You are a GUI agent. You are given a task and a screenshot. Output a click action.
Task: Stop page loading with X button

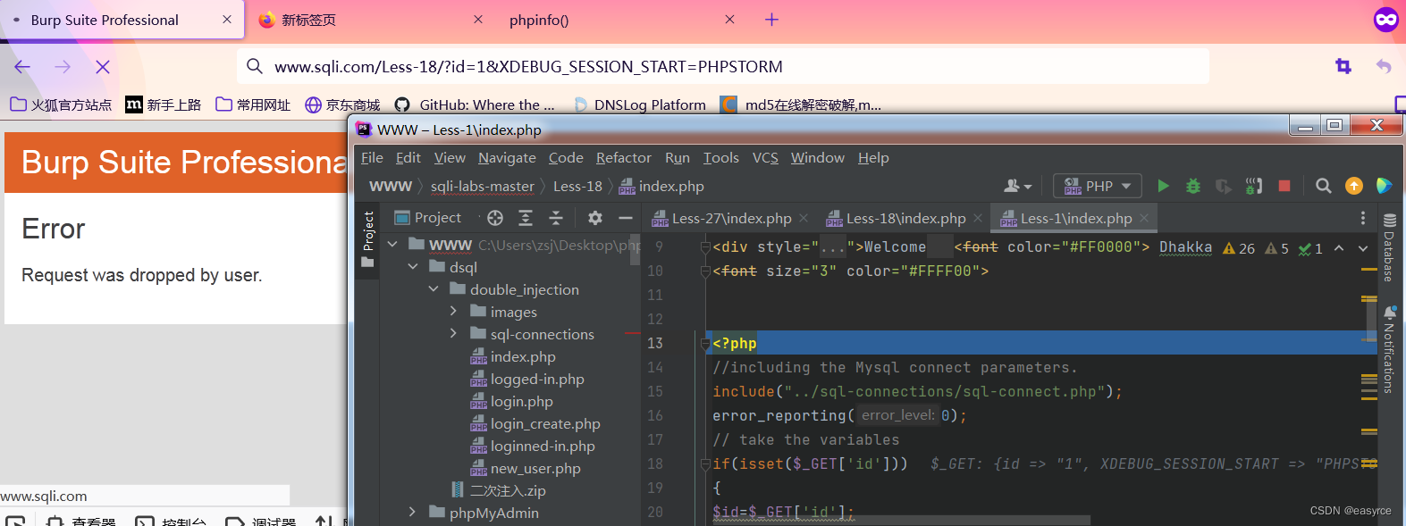click(x=103, y=67)
